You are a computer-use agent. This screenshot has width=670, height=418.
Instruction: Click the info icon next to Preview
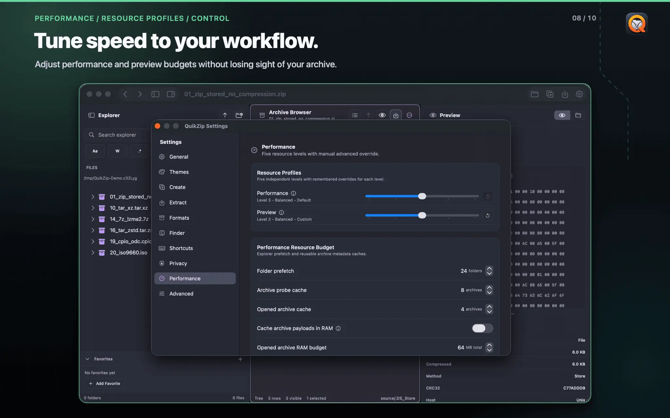[281, 212]
